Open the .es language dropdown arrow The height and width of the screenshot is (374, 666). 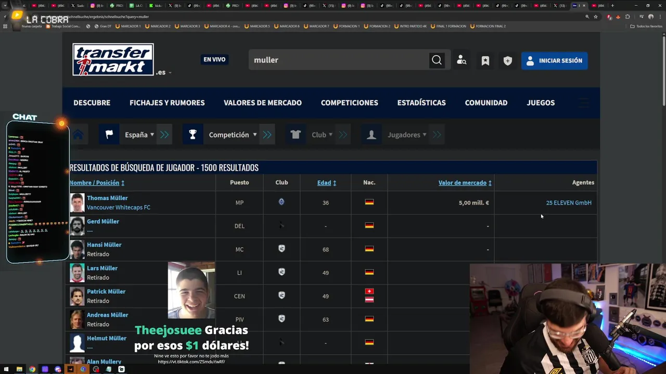coord(170,73)
